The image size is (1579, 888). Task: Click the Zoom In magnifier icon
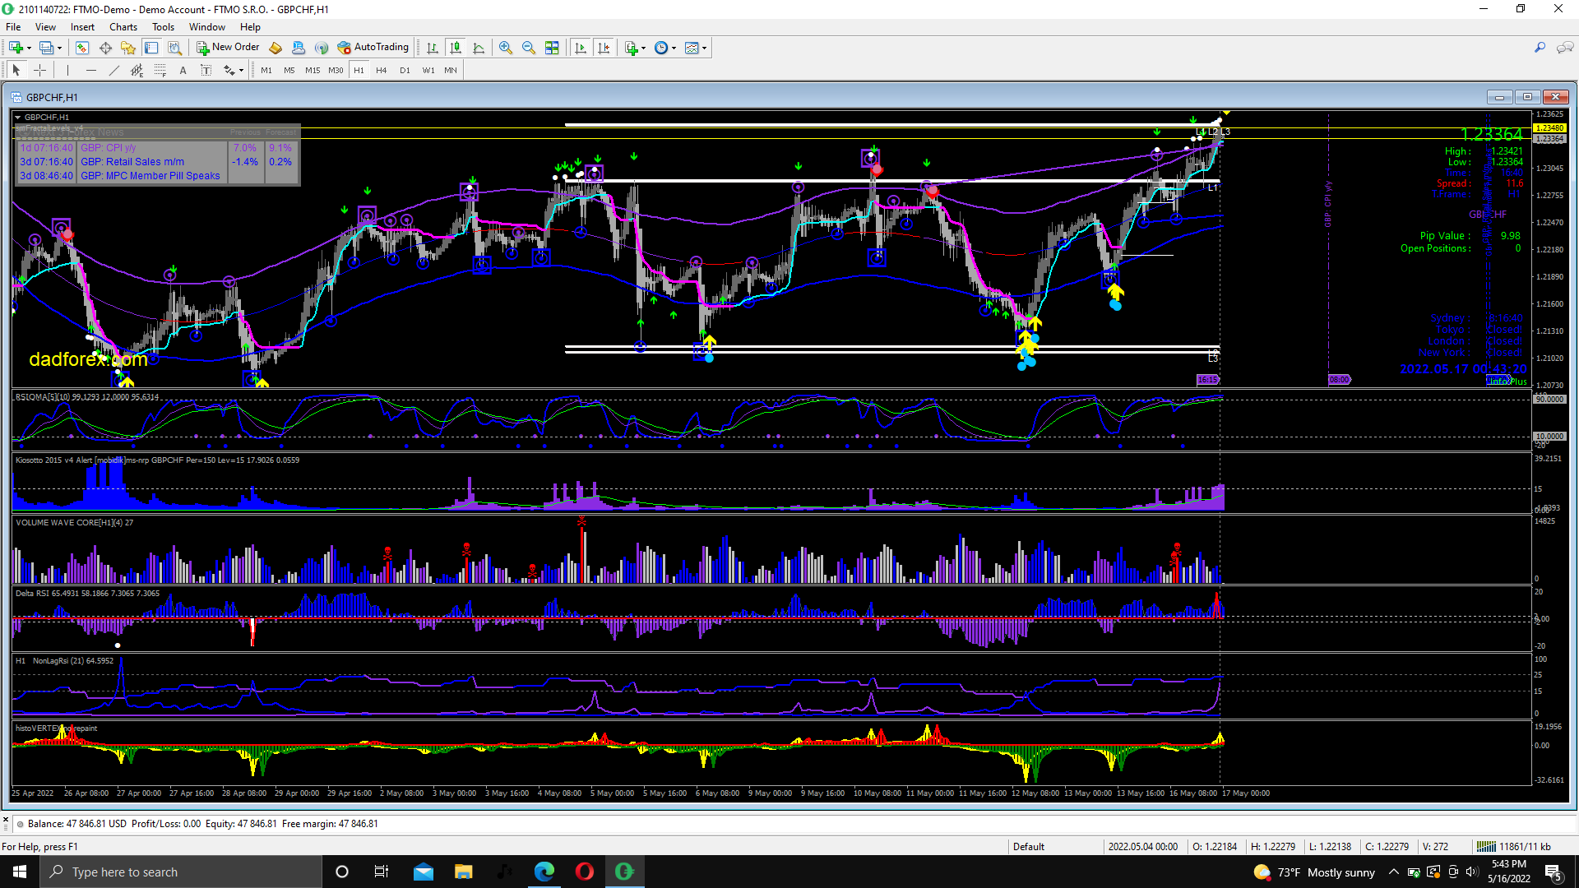506,48
